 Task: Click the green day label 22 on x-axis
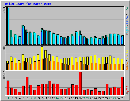click(x=88, y=98)
